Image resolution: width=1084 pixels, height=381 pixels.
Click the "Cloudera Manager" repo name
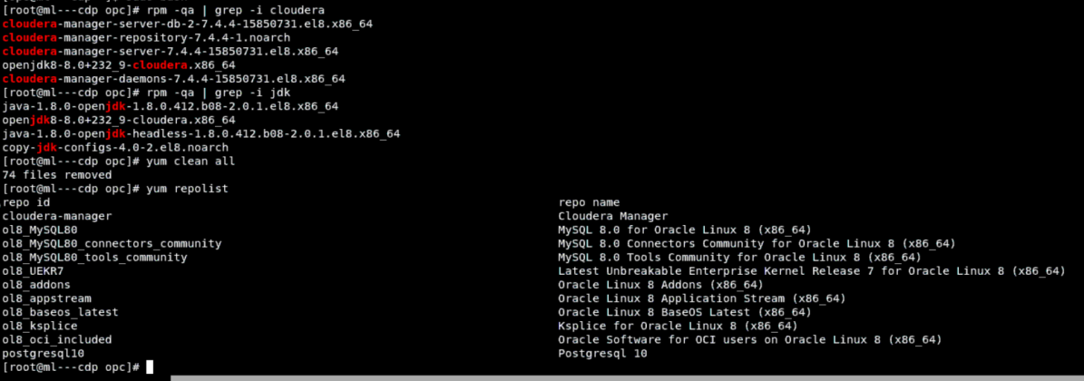pyautogui.click(x=612, y=216)
